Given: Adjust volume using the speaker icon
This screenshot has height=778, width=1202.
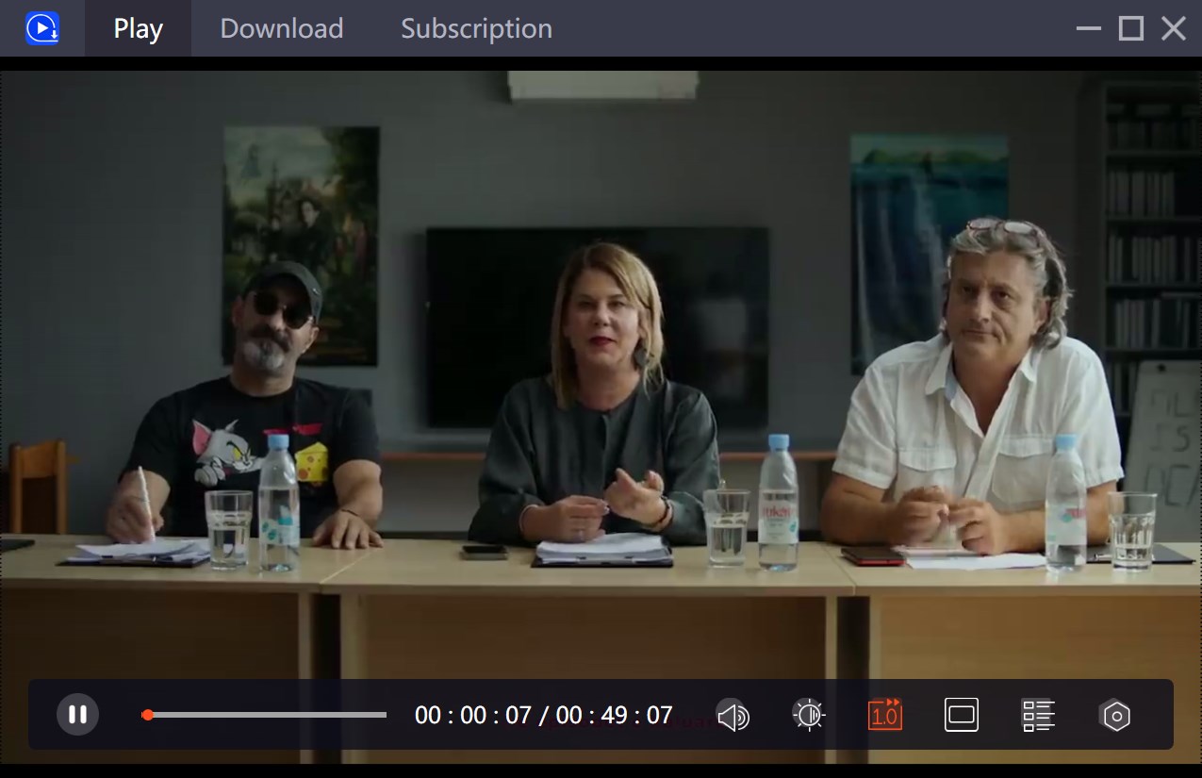Looking at the screenshot, I should 733,715.
